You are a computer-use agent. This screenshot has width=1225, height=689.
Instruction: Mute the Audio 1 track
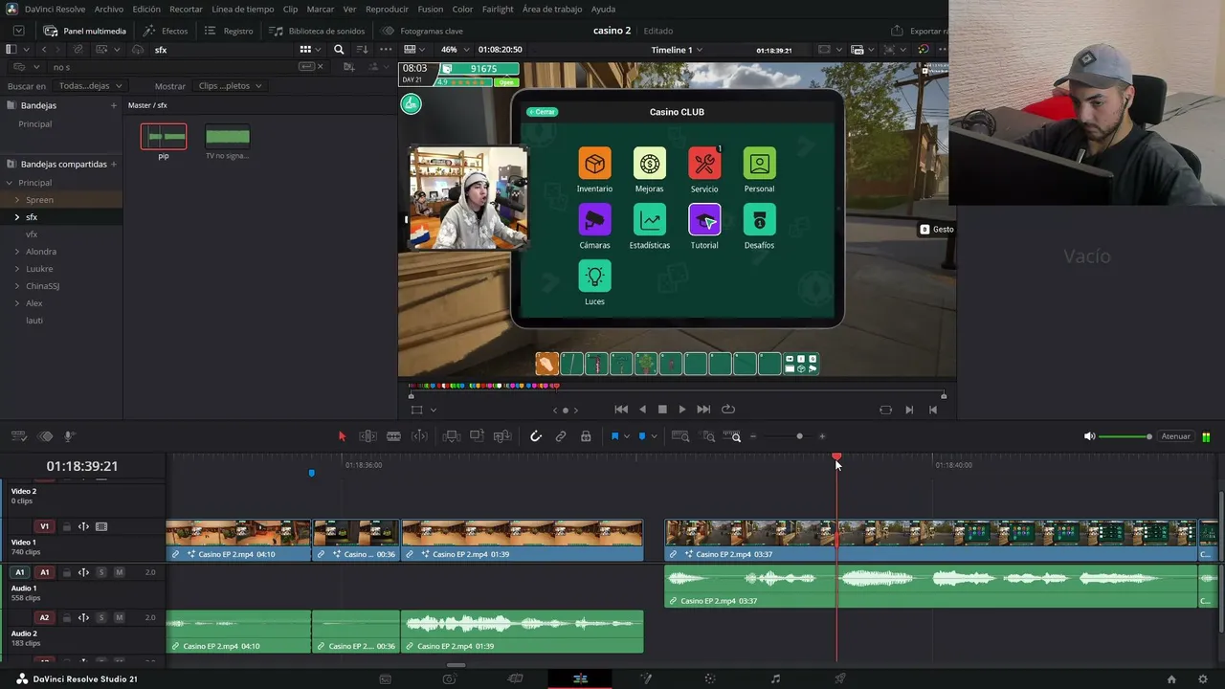[x=119, y=572]
